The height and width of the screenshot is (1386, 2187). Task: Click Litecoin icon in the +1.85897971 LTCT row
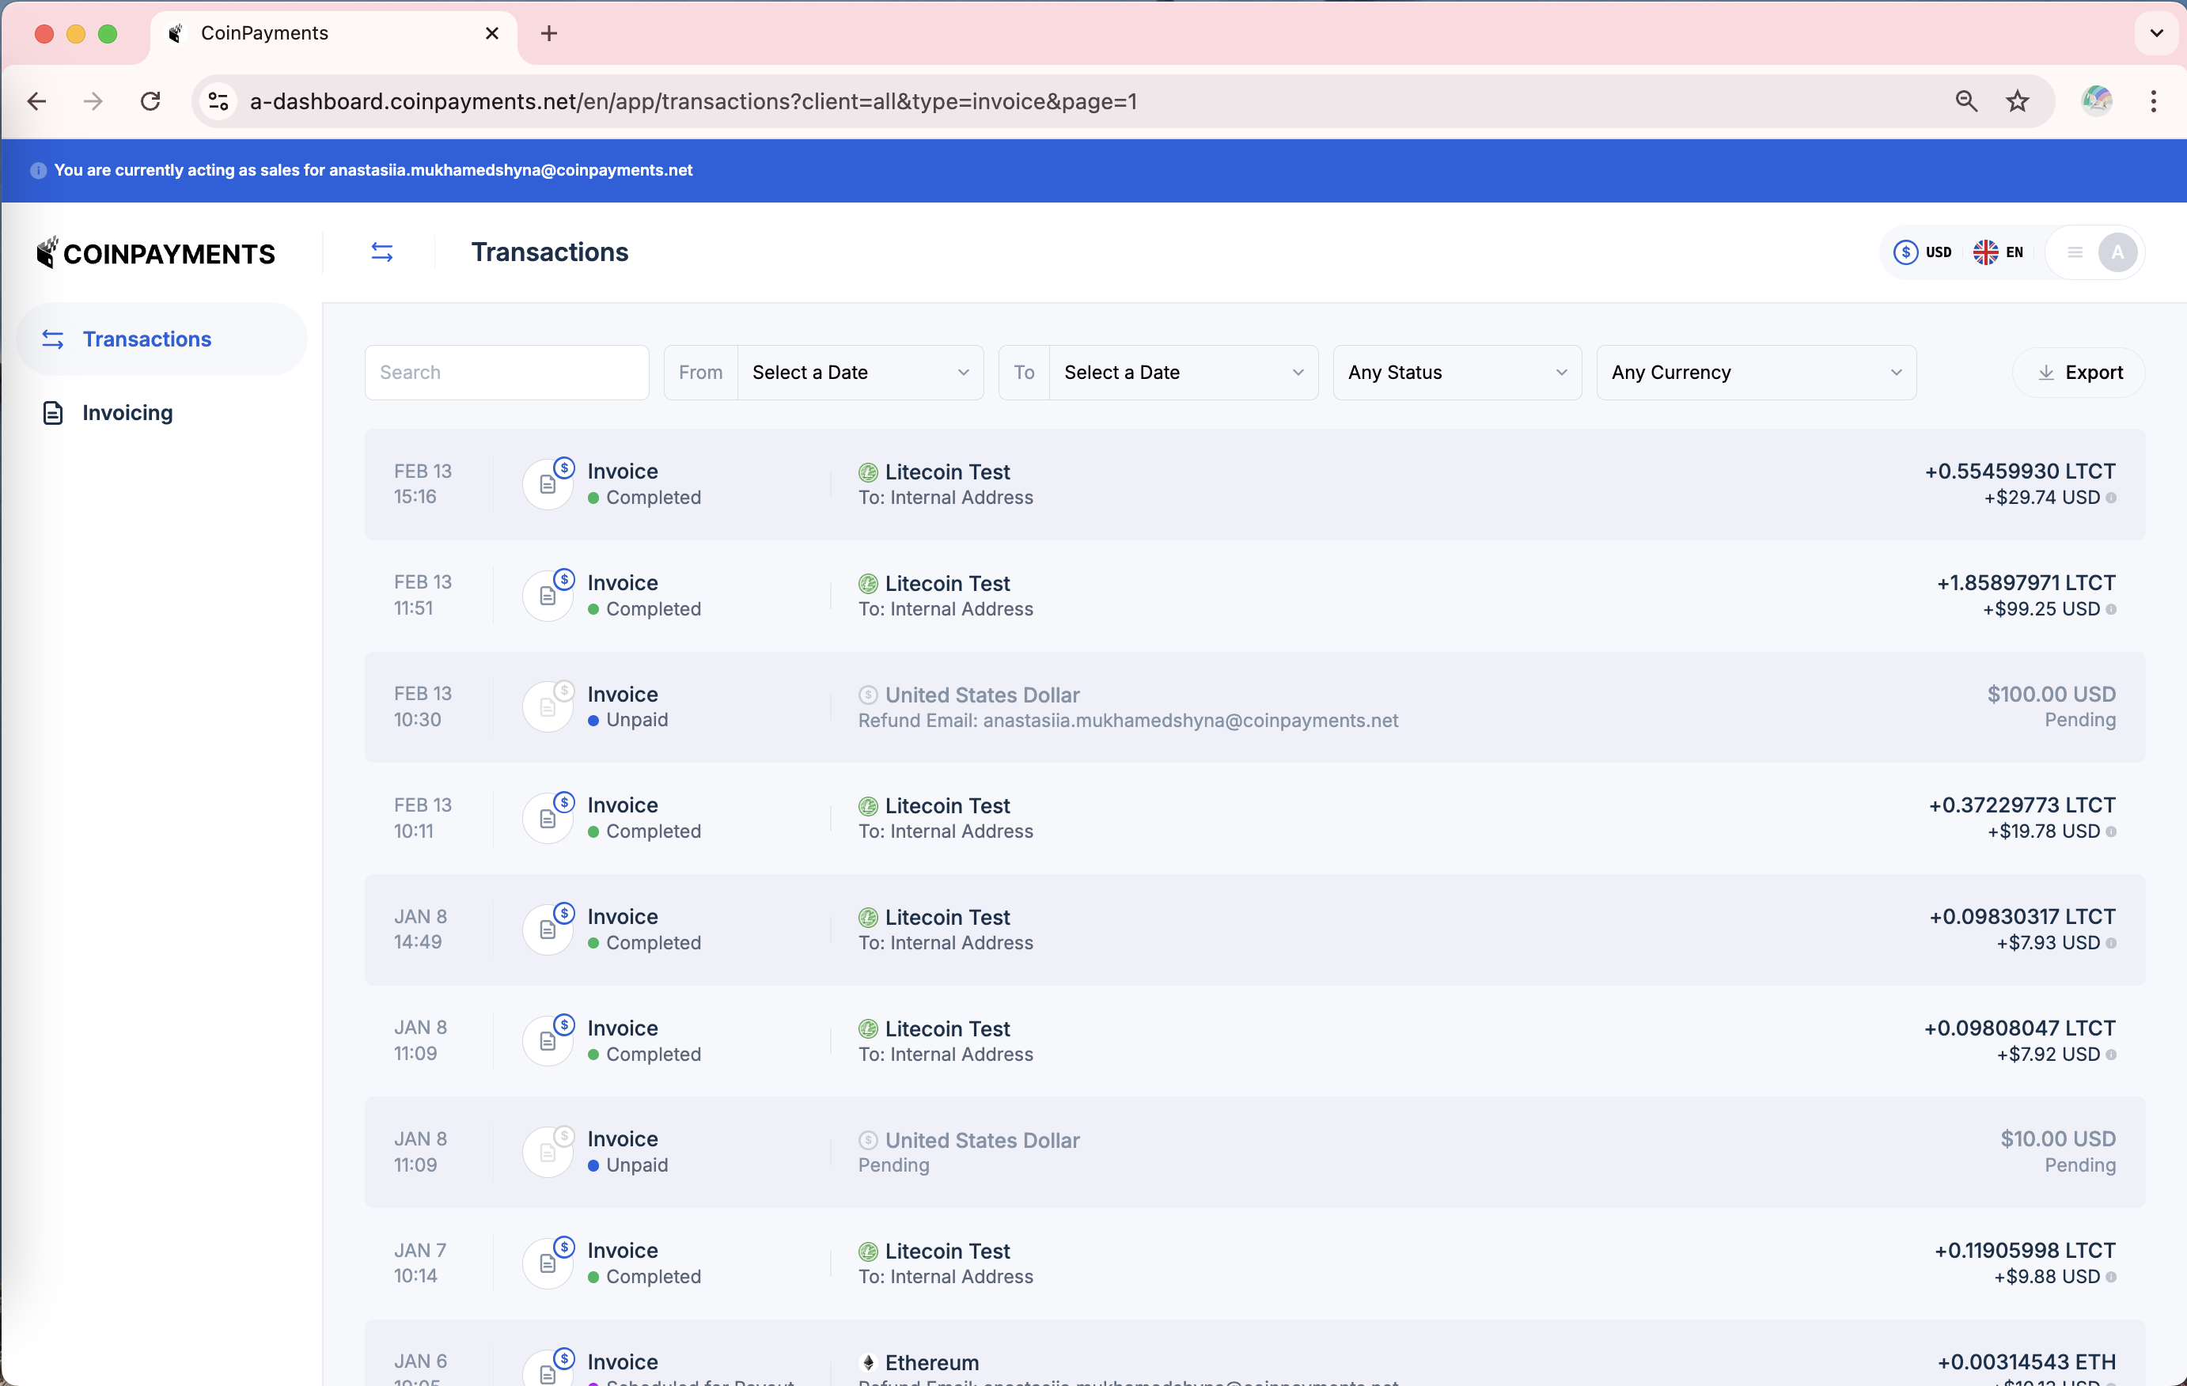pyautogui.click(x=867, y=584)
